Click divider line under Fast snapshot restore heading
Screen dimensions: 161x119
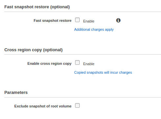point(83,12)
